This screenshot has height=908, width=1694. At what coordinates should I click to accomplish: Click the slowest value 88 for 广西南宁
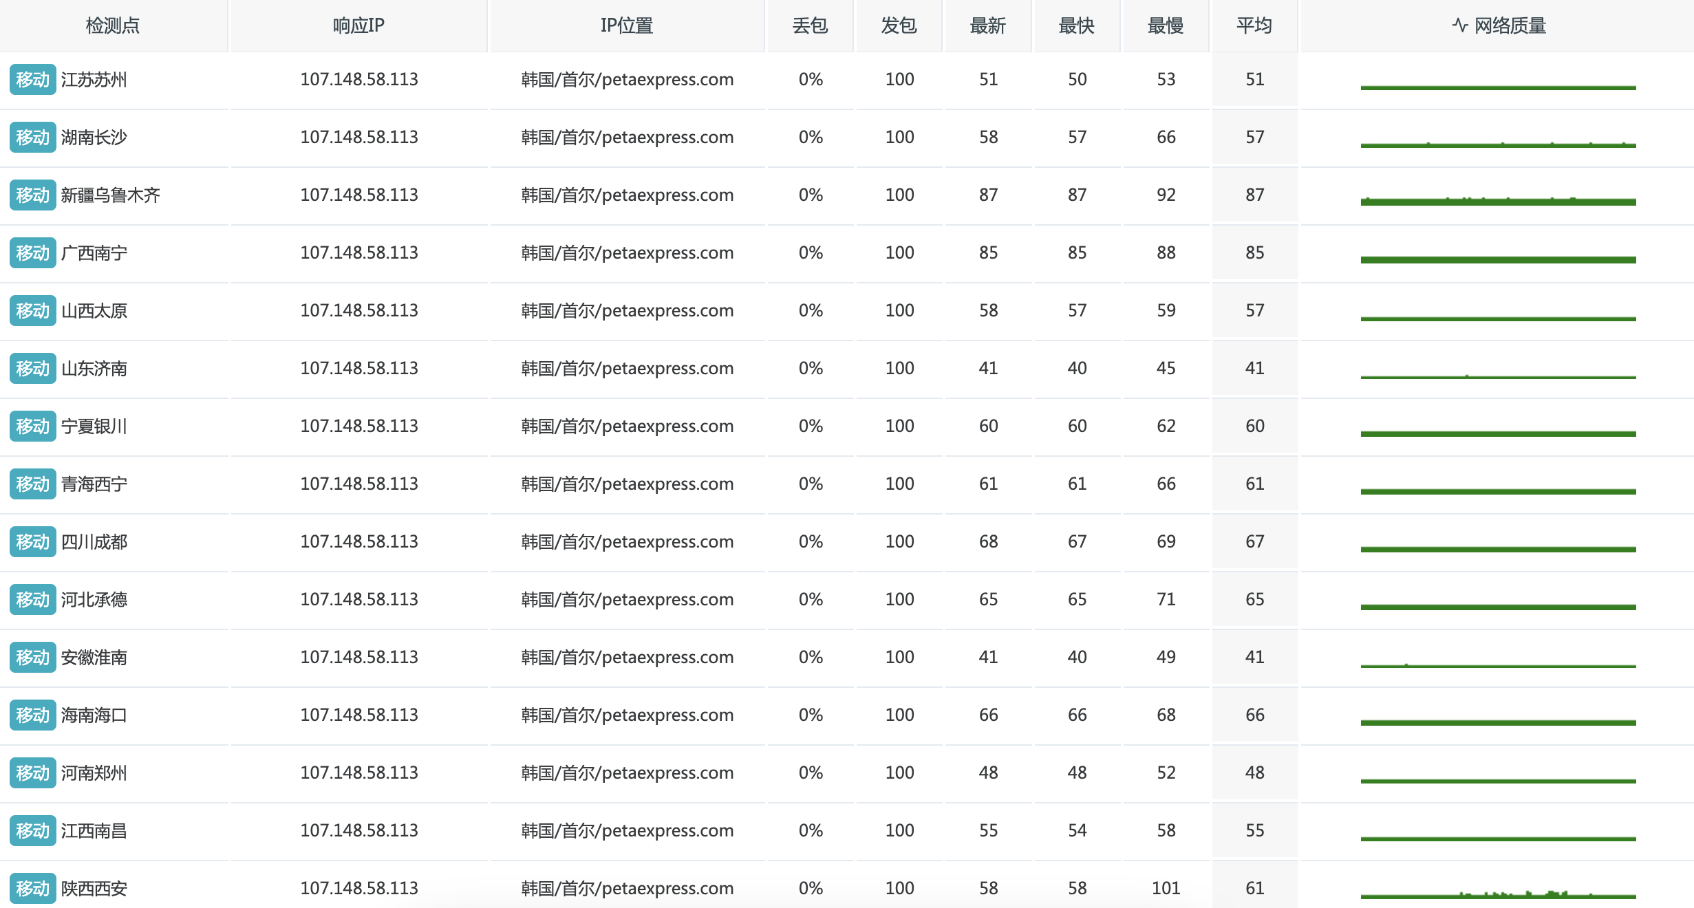[1166, 252]
